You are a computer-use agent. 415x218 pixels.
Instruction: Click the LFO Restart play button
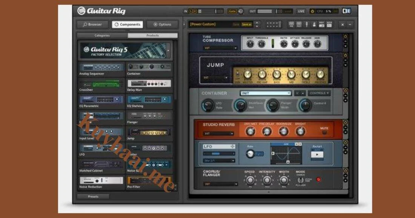coord(317,155)
